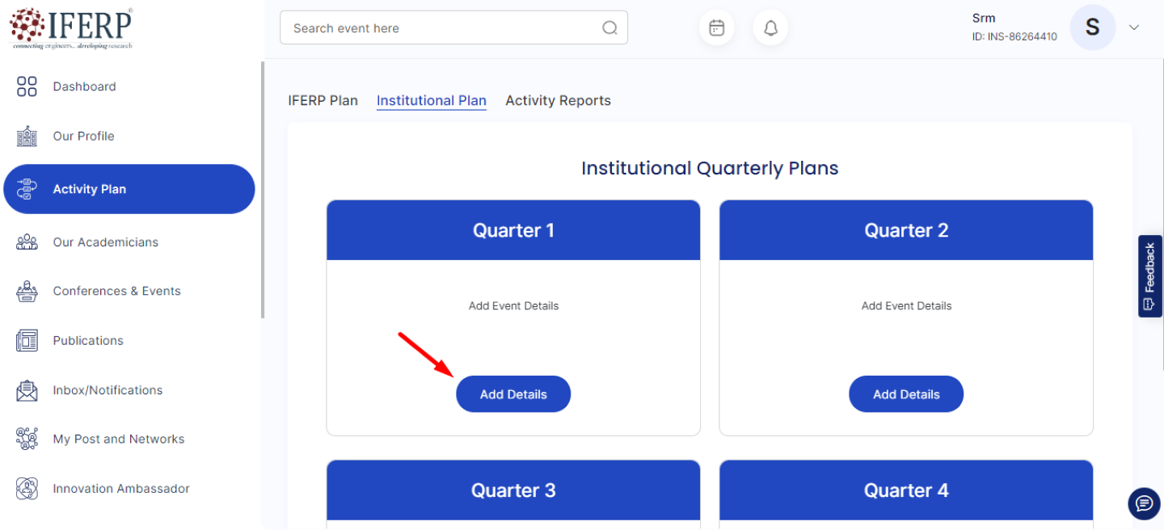Image resolution: width=1164 pixels, height=530 pixels.
Task: Click the Dashboard sidebar icon
Action: pos(27,86)
